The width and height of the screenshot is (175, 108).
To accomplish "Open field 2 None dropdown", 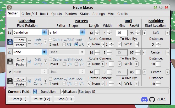I will (x=30, y=52).
